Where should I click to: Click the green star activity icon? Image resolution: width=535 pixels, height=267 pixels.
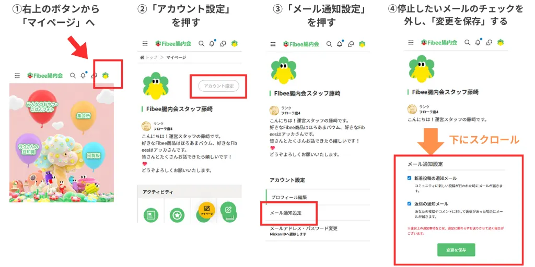click(177, 215)
